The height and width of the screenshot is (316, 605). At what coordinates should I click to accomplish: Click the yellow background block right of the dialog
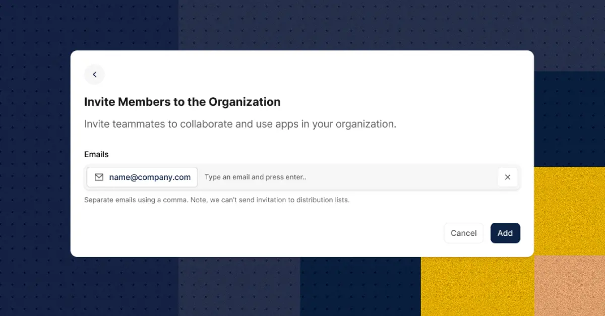(x=570, y=212)
